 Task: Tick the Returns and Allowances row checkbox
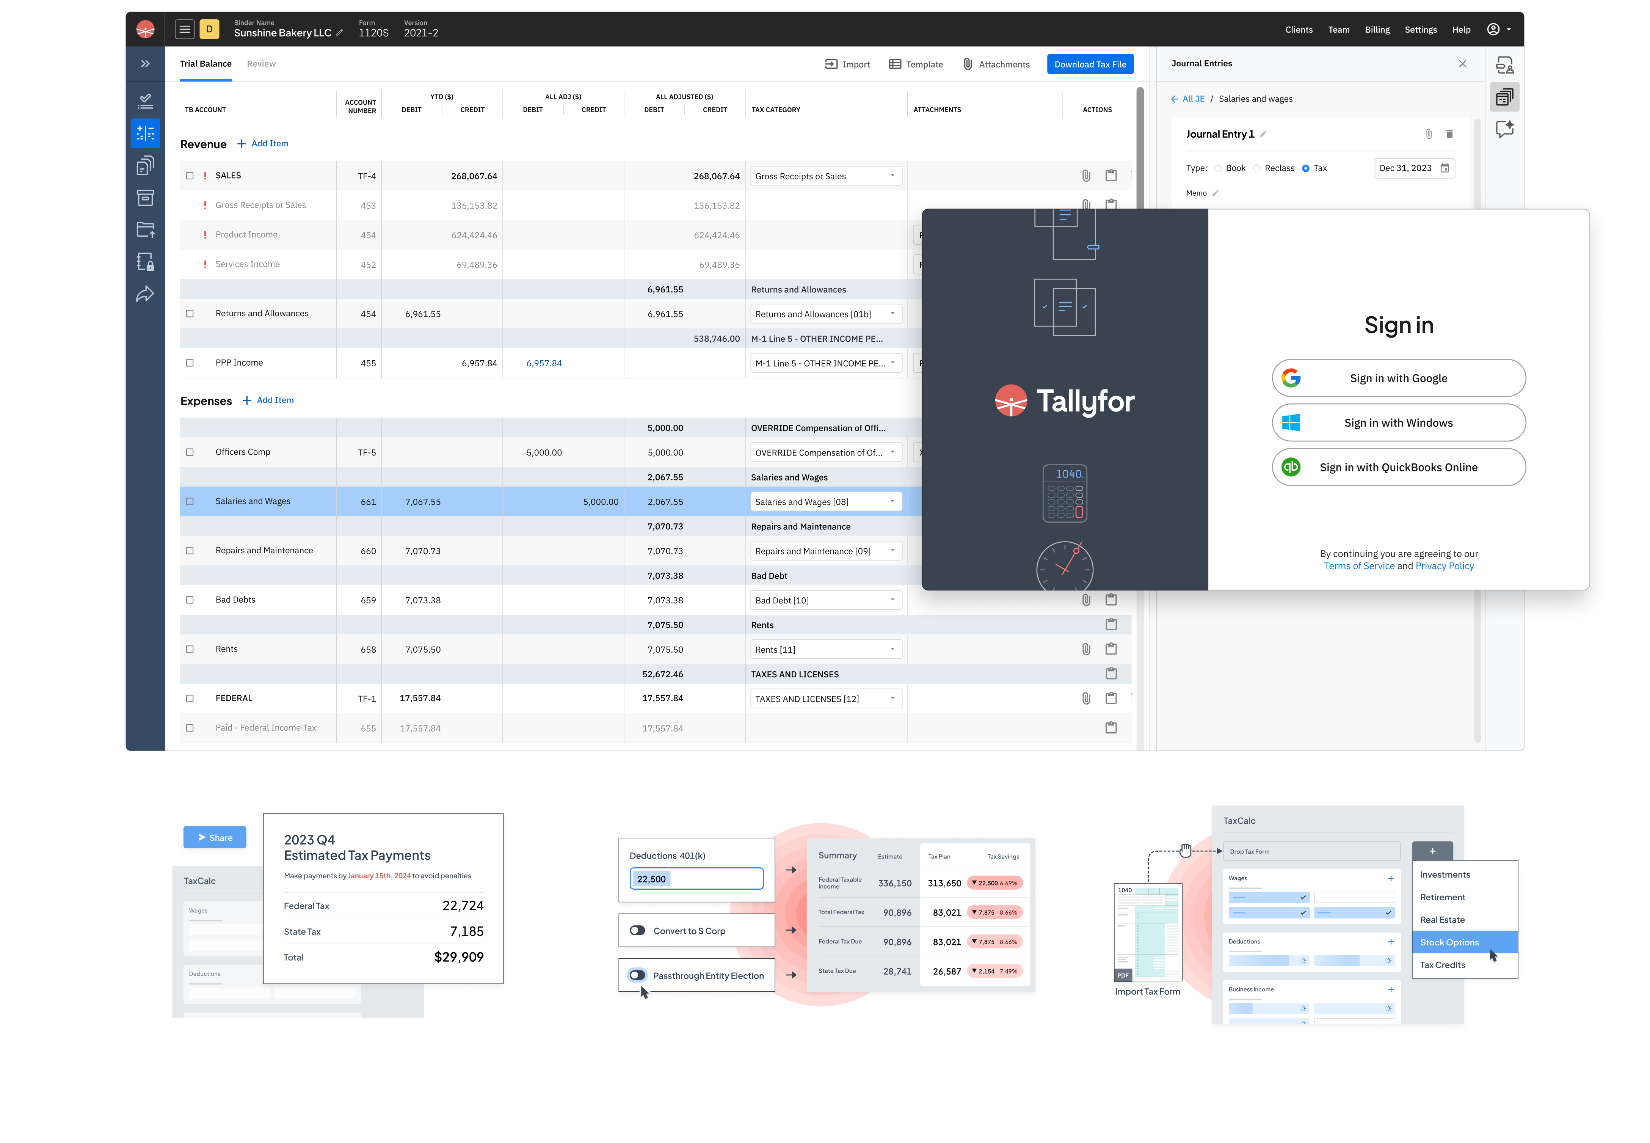[x=190, y=314]
